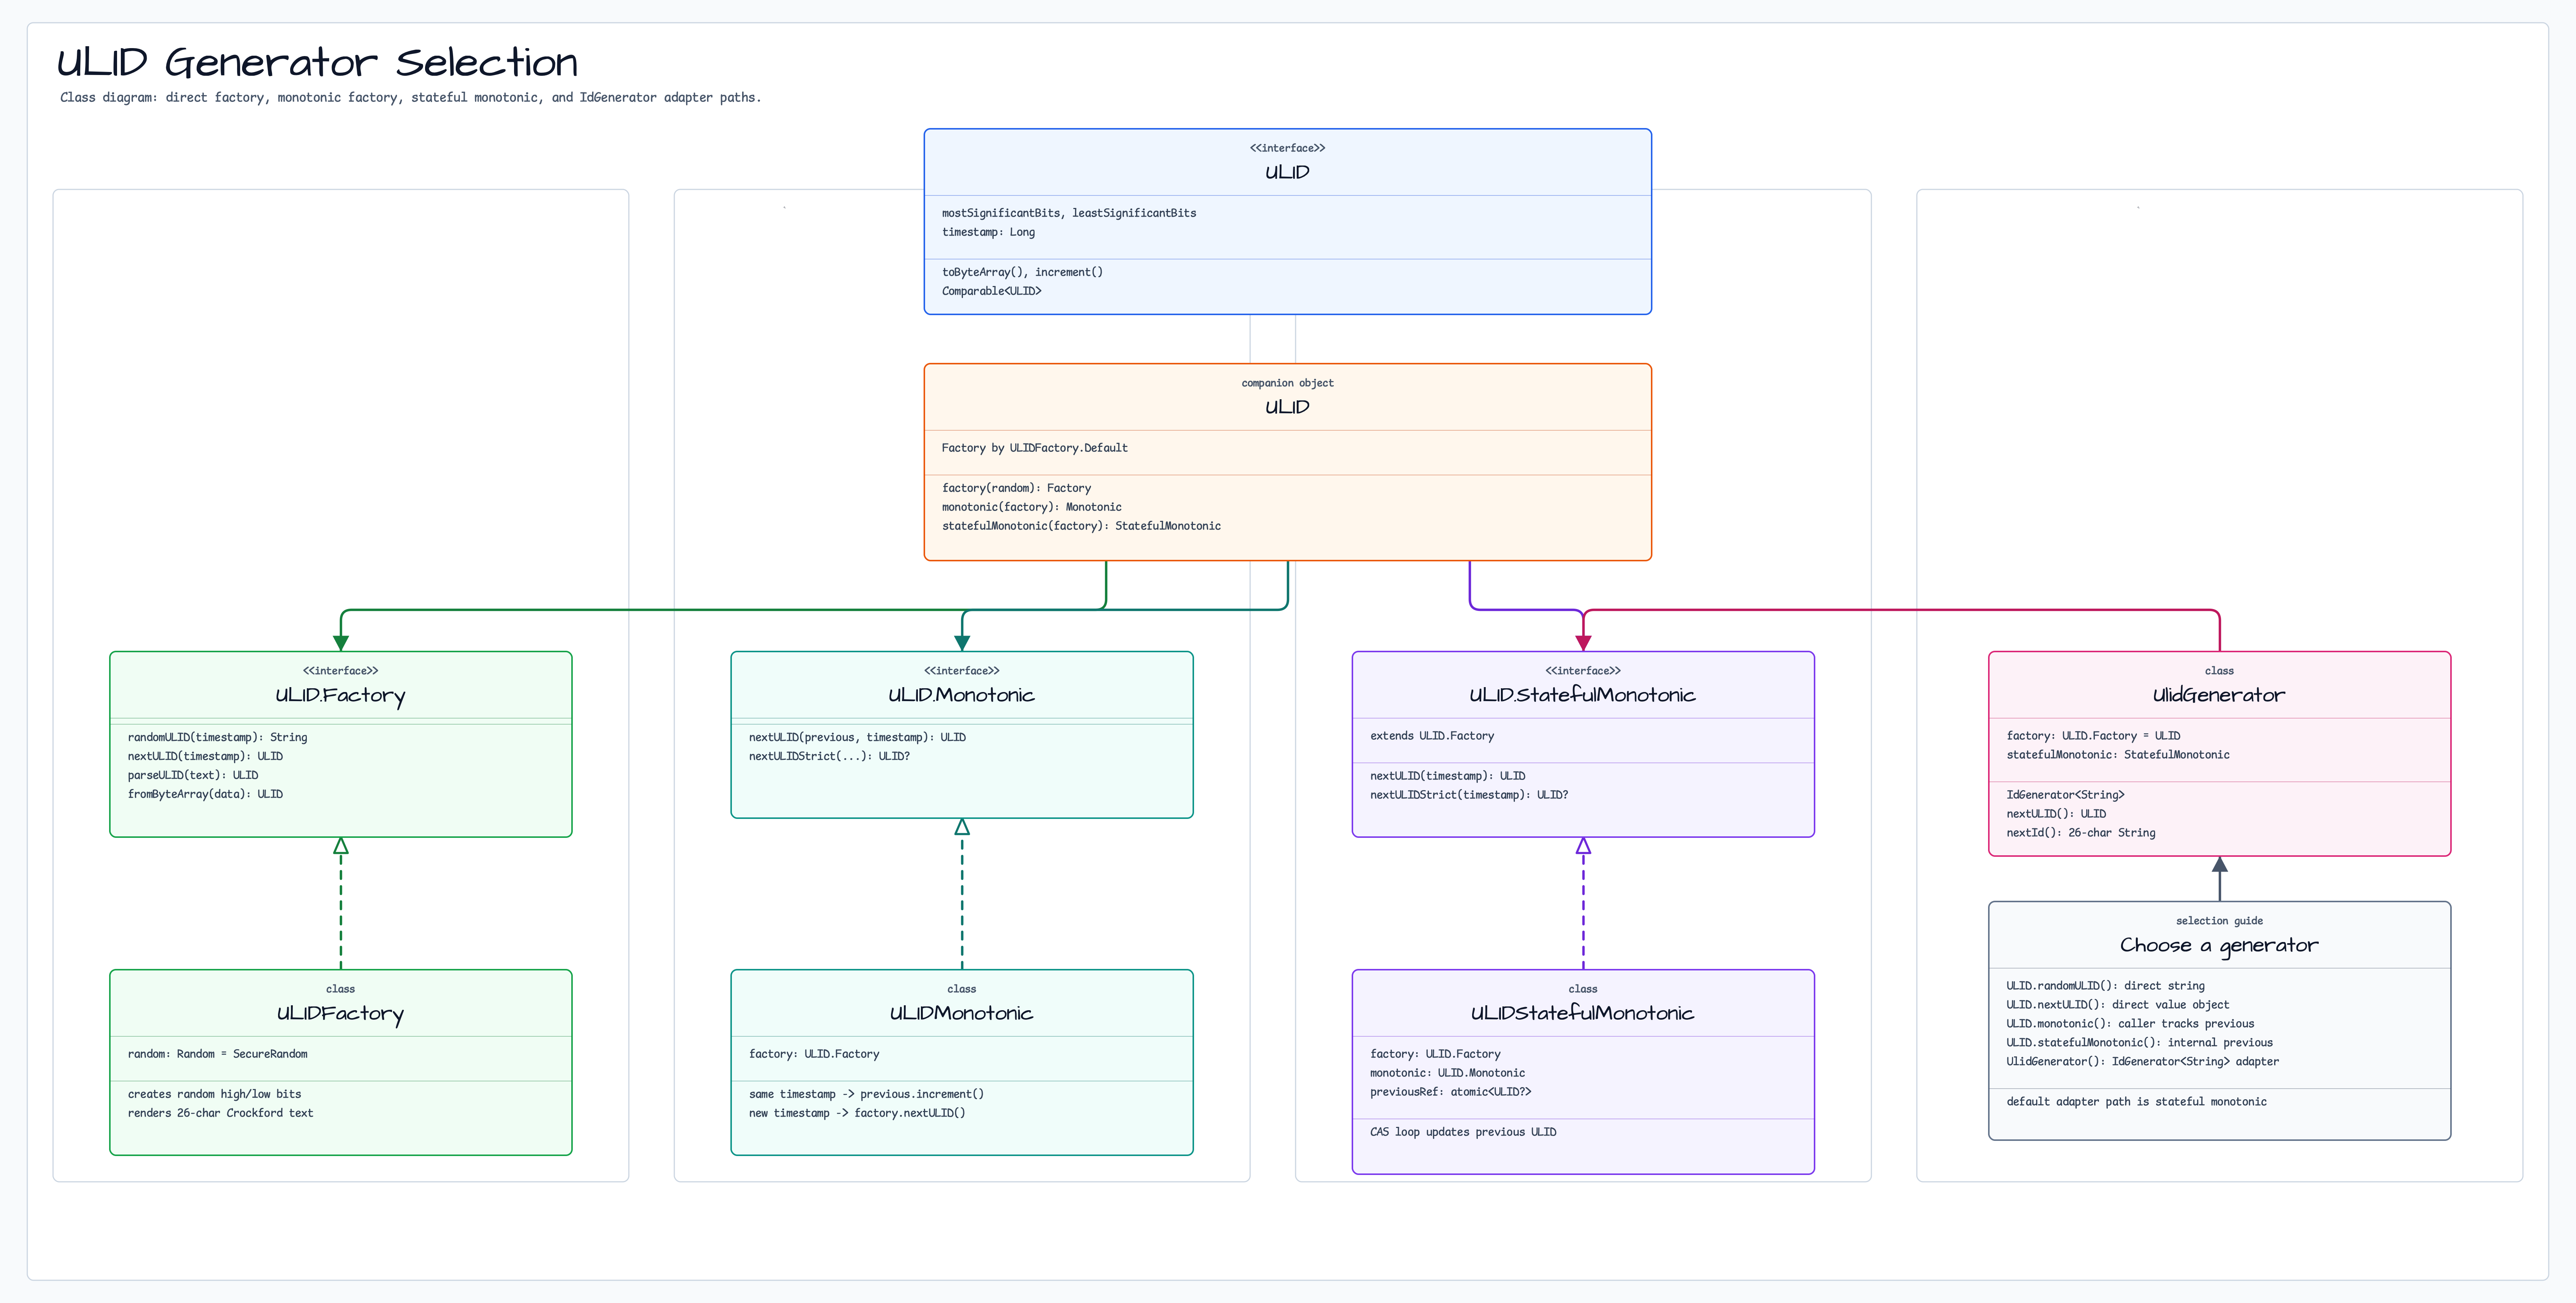Click the 'toByteArray(), increment()' method line

click(1022, 272)
